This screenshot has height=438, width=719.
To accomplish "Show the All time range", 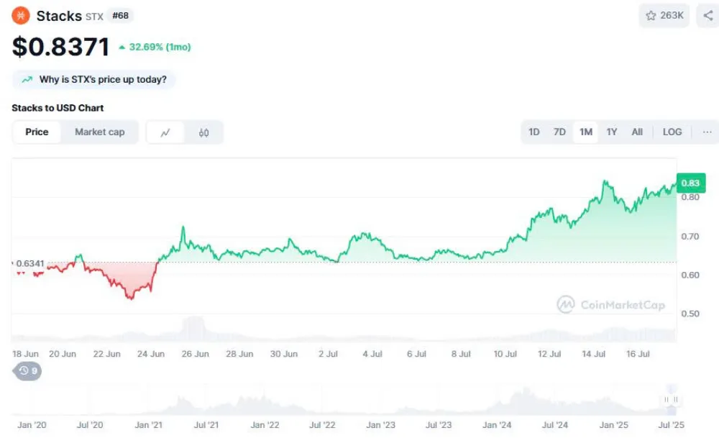I will coord(637,132).
